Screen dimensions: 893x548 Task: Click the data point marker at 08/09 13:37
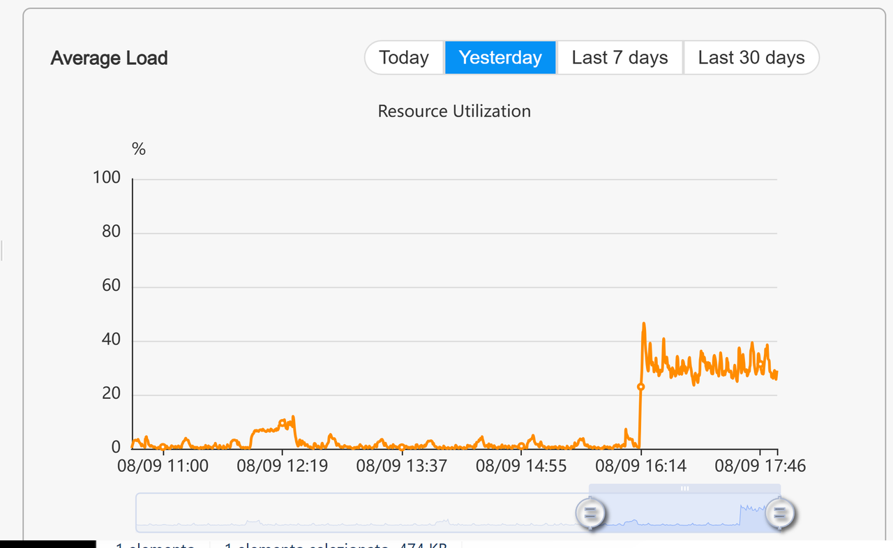[x=402, y=447]
